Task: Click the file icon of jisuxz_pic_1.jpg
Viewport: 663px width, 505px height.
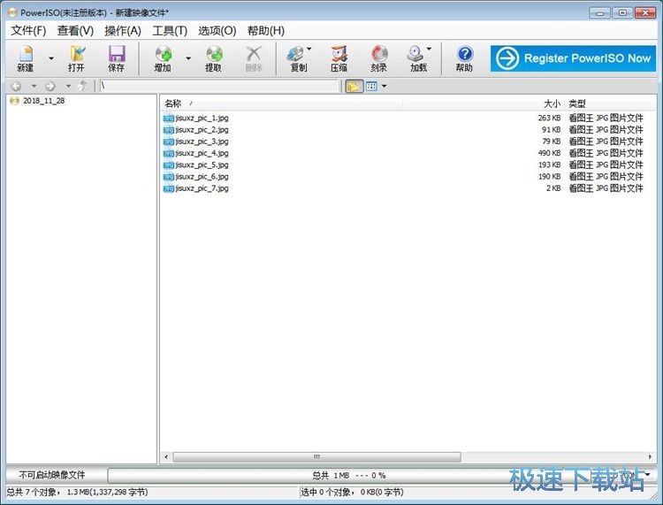Action: click(x=168, y=118)
